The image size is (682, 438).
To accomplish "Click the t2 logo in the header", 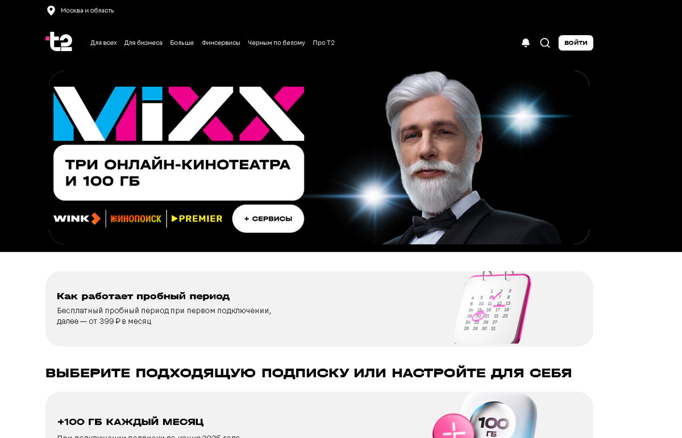I will pos(59,42).
